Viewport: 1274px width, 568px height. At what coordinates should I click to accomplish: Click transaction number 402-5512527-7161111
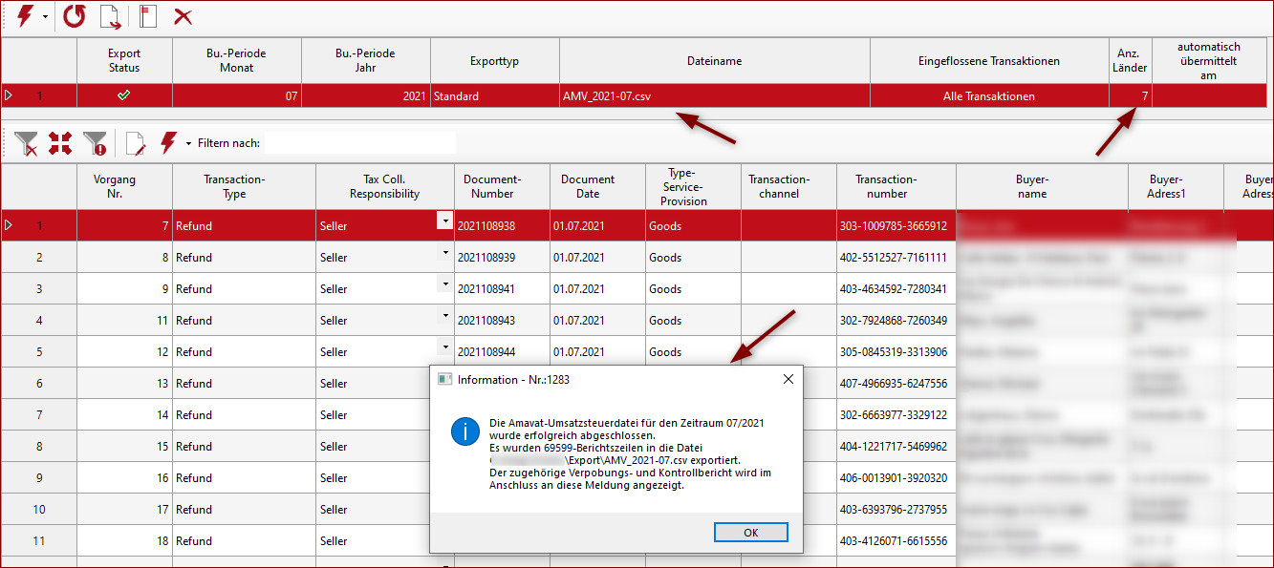point(895,258)
